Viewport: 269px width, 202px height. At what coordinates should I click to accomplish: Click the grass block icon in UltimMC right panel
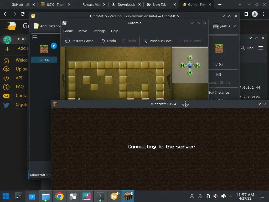(x=219, y=48)
